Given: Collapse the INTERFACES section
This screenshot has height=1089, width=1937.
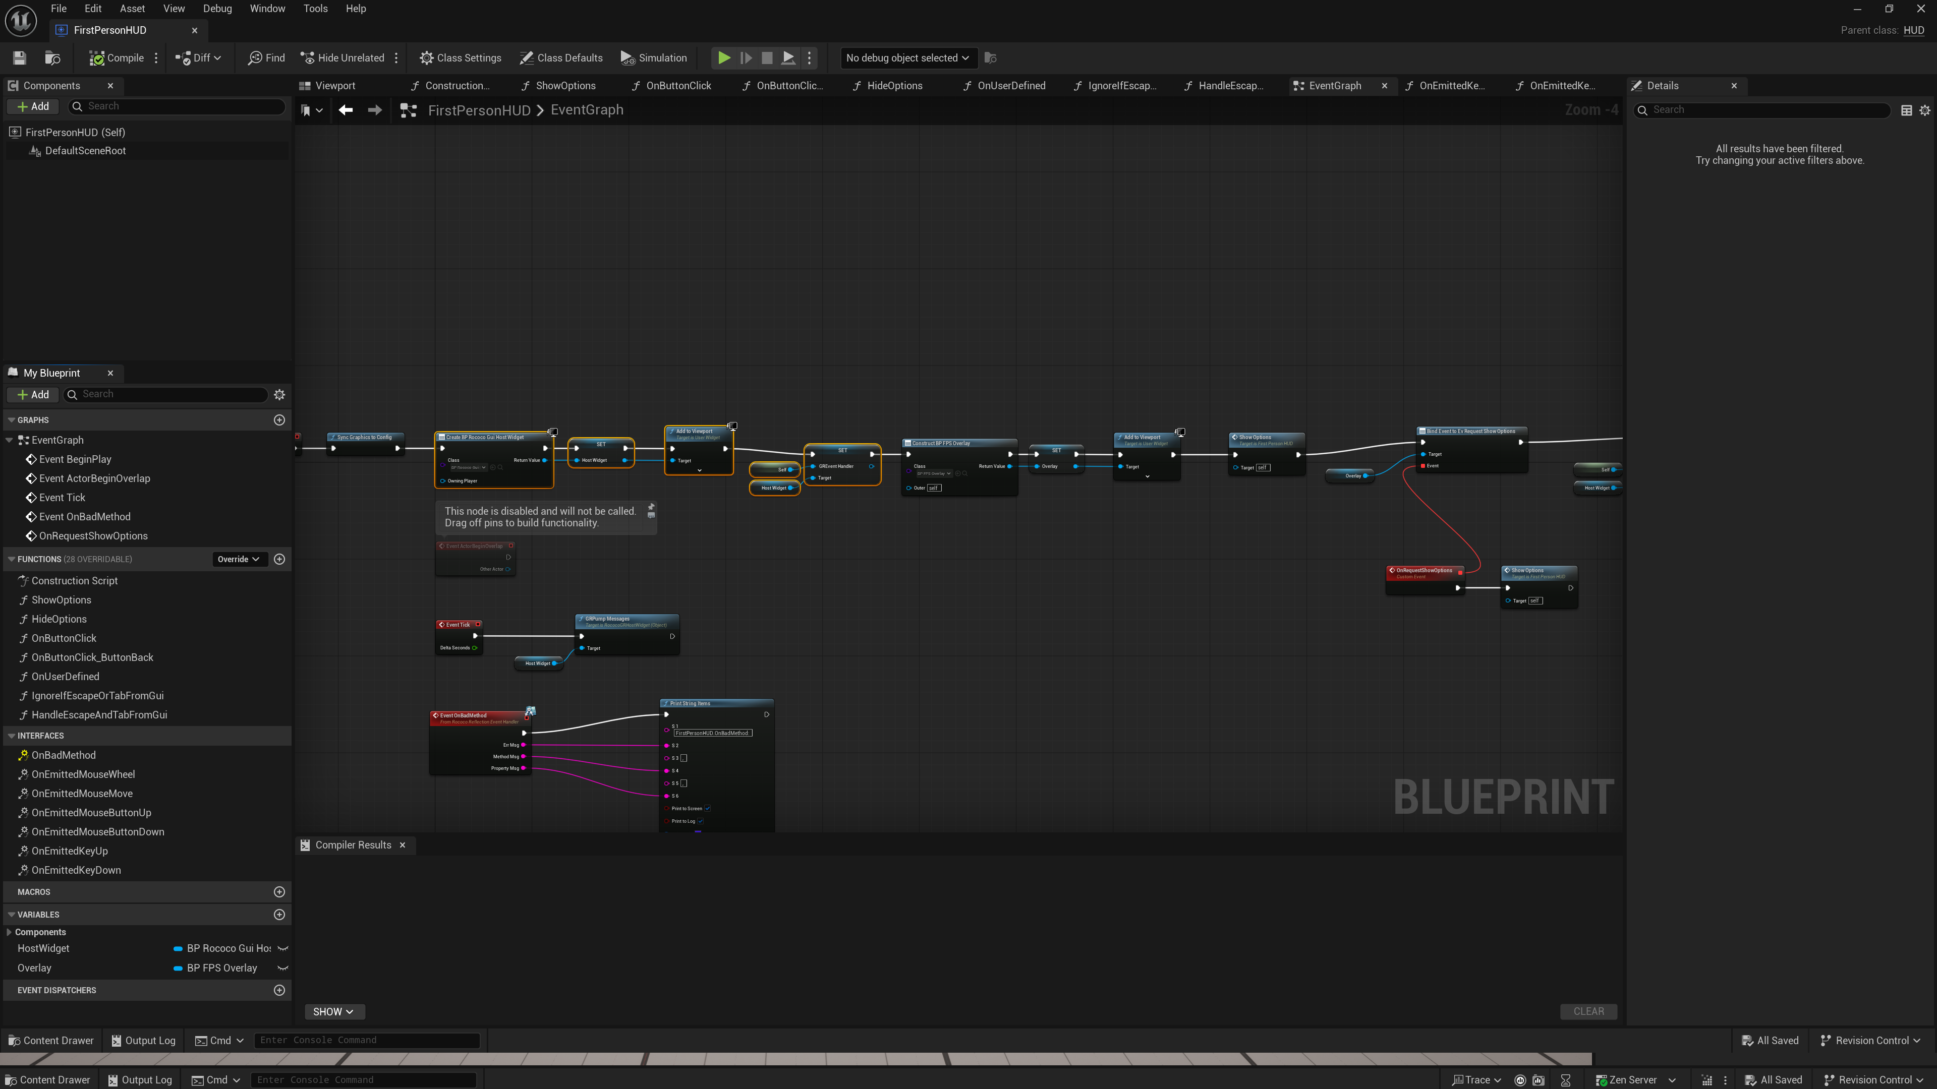Looking at the screenshot, I should coord(11,736).
